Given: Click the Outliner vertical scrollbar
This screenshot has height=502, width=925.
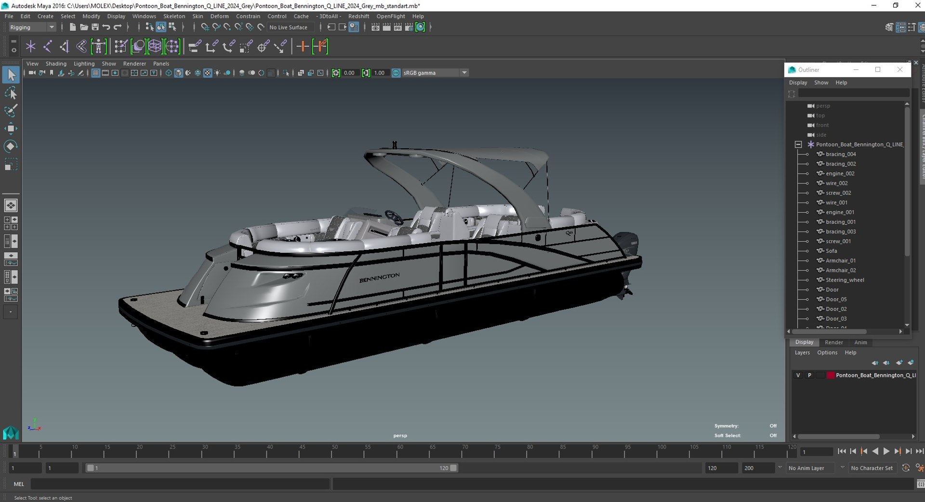Looking at the screenshot, I should coord(907,181).
